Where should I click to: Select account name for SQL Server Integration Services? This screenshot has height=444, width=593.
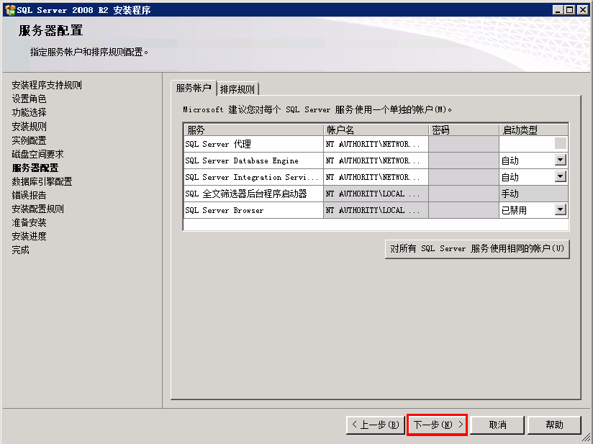pos(376,177)
